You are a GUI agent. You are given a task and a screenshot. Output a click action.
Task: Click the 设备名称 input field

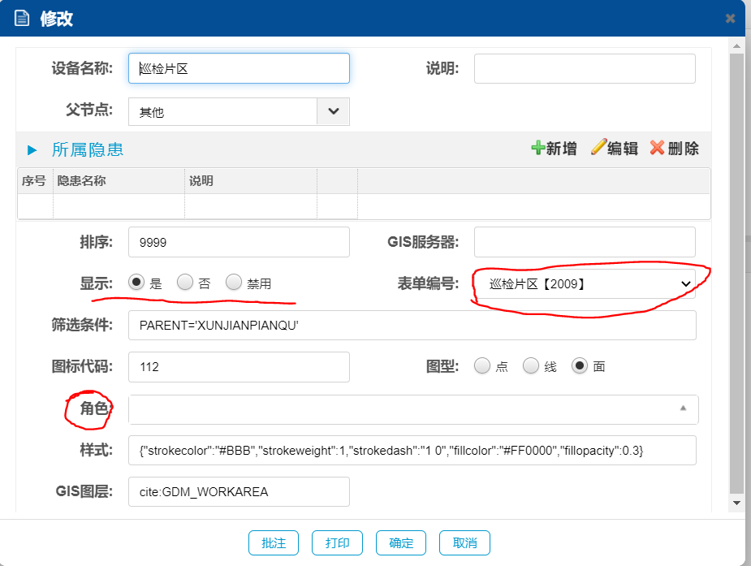[x=239, y=69]
